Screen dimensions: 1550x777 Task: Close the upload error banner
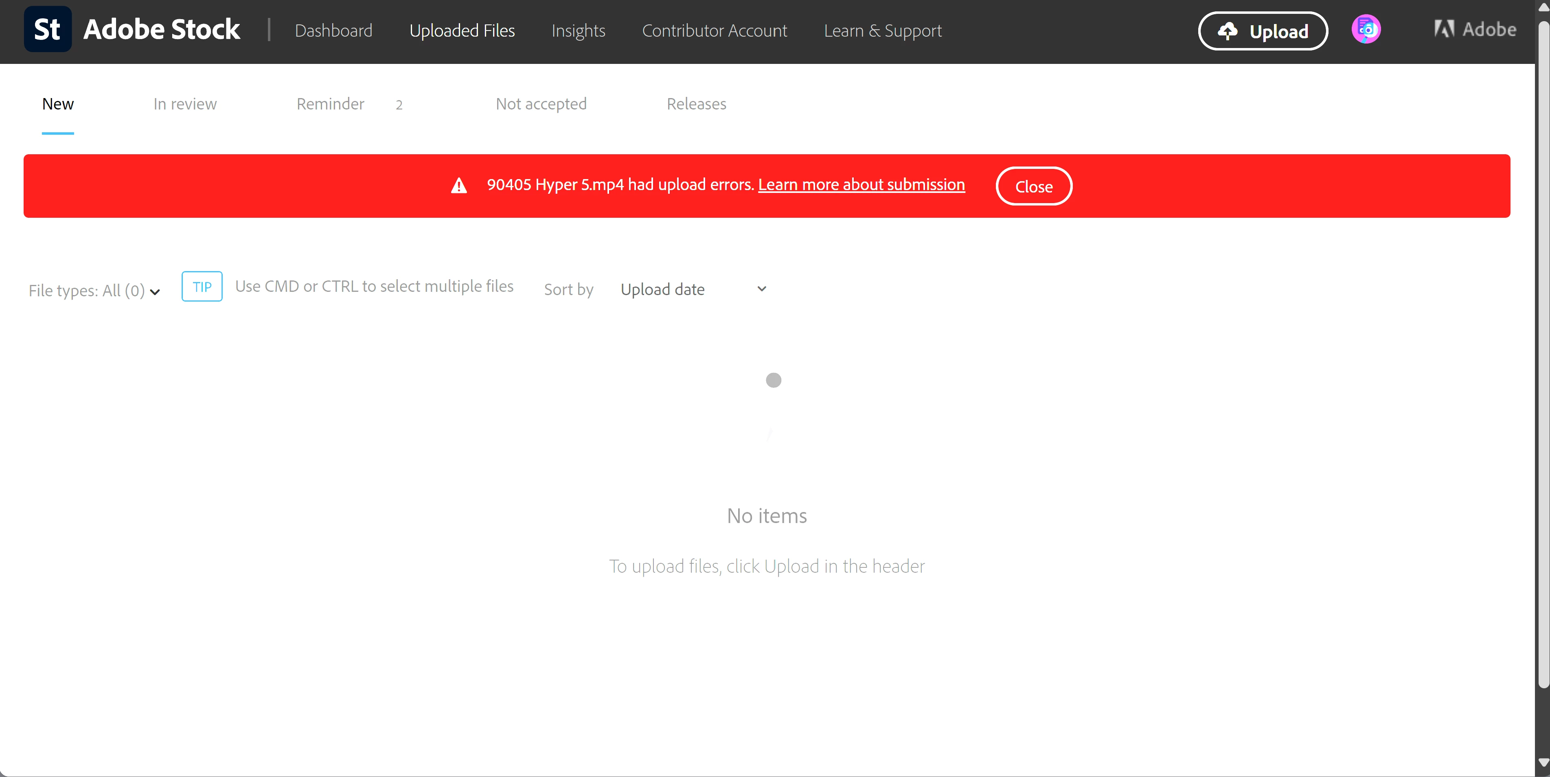pyautogui.click(x=1033, y=186)
